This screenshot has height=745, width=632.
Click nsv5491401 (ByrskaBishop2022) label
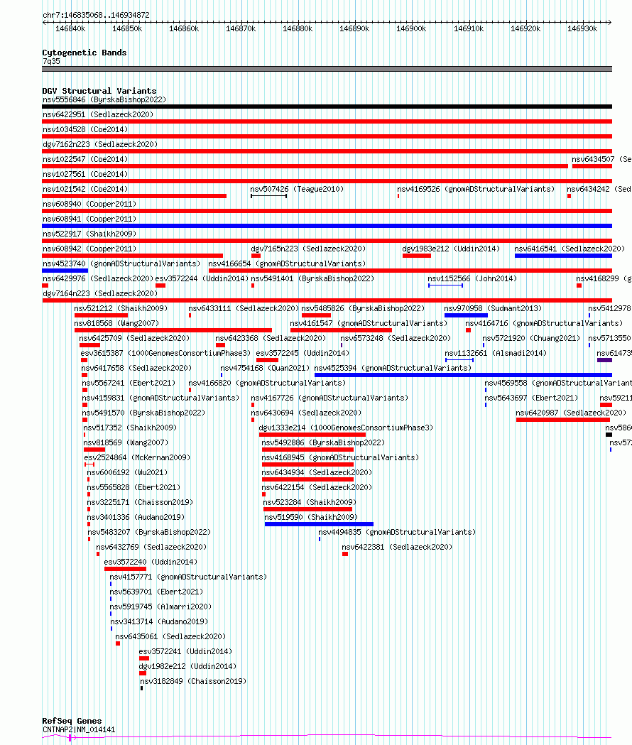pyautogui.click(x=312, y=278)
